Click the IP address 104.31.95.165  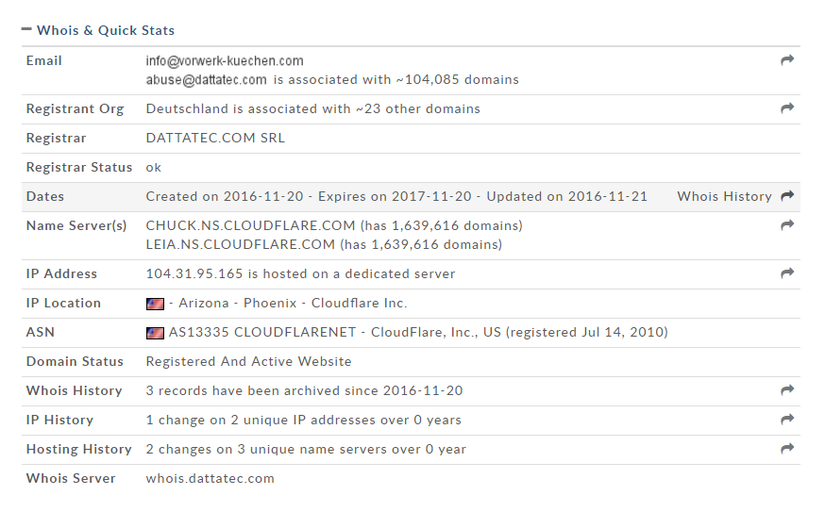click(194, 273)
